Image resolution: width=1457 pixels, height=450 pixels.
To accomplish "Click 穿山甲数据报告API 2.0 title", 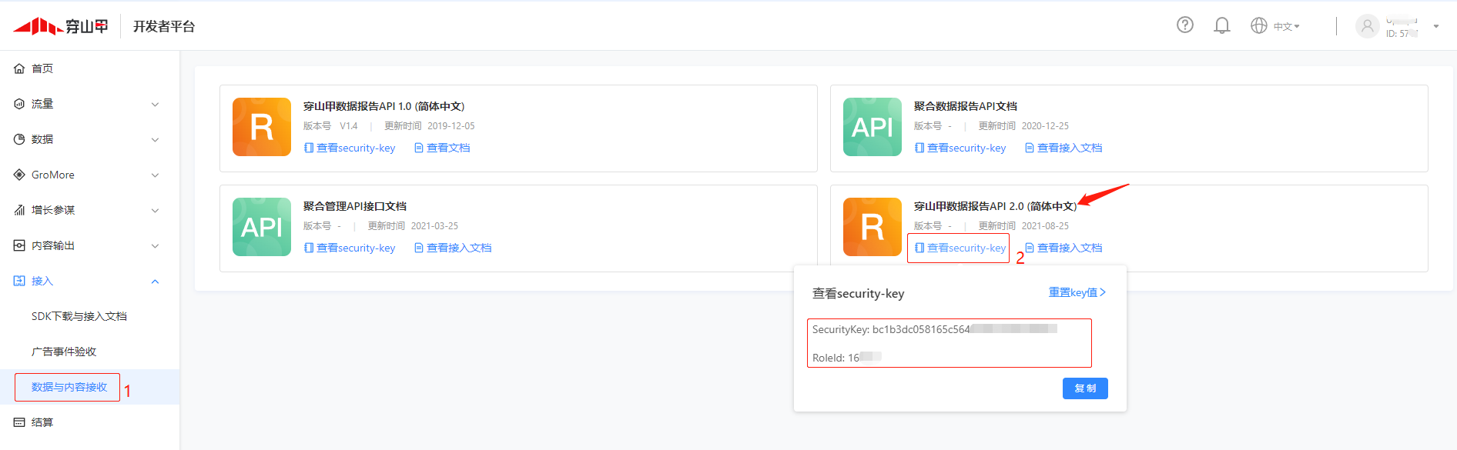I will (x=995, y=206).
